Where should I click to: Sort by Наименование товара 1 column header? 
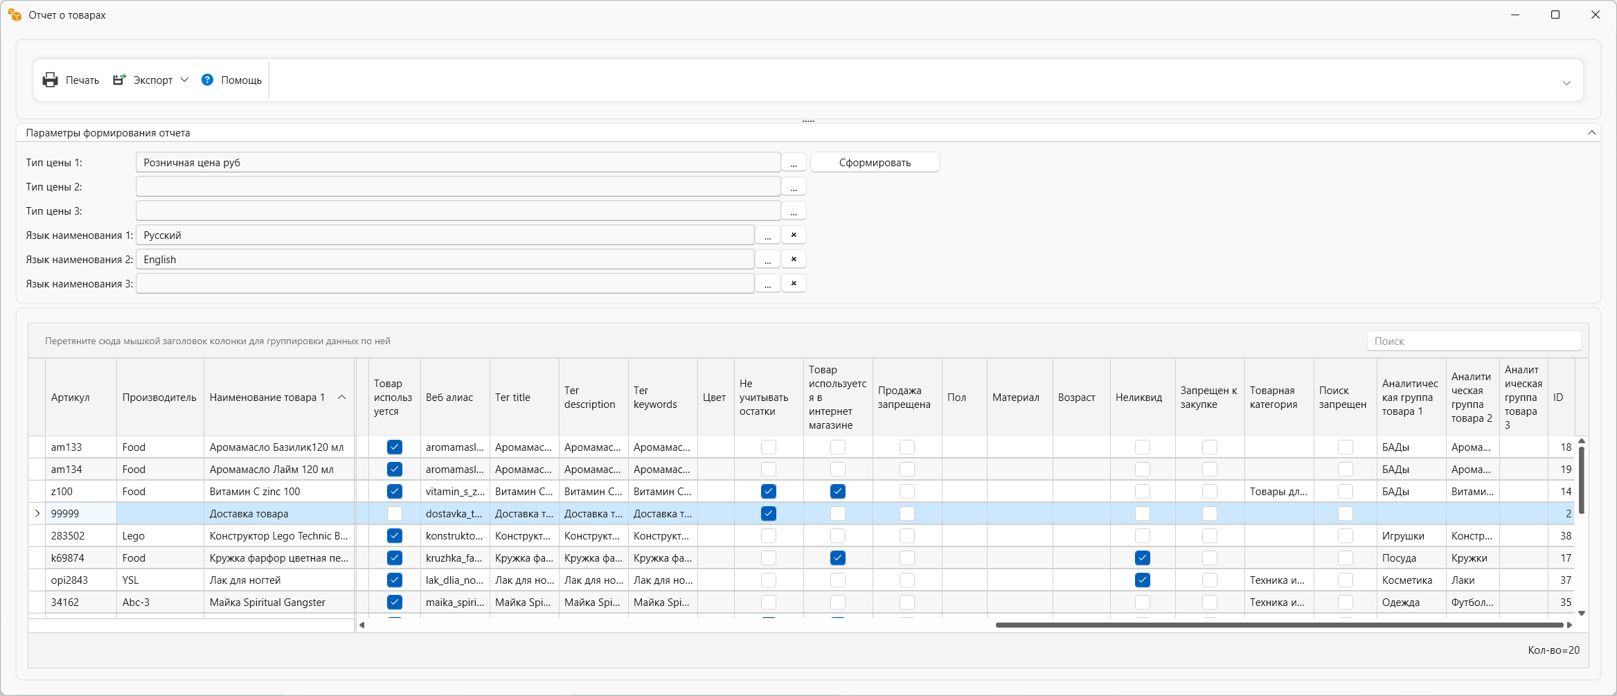tap(278, 398)
